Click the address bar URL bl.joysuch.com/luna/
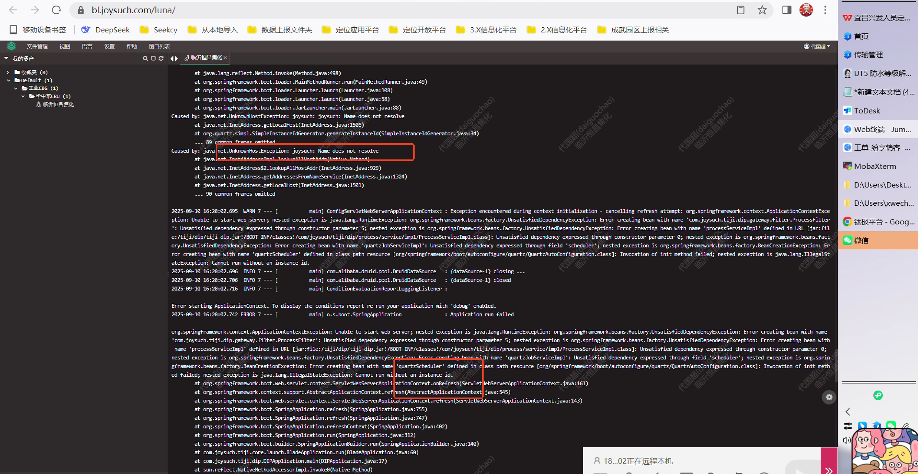 click(x=133, y=10)
